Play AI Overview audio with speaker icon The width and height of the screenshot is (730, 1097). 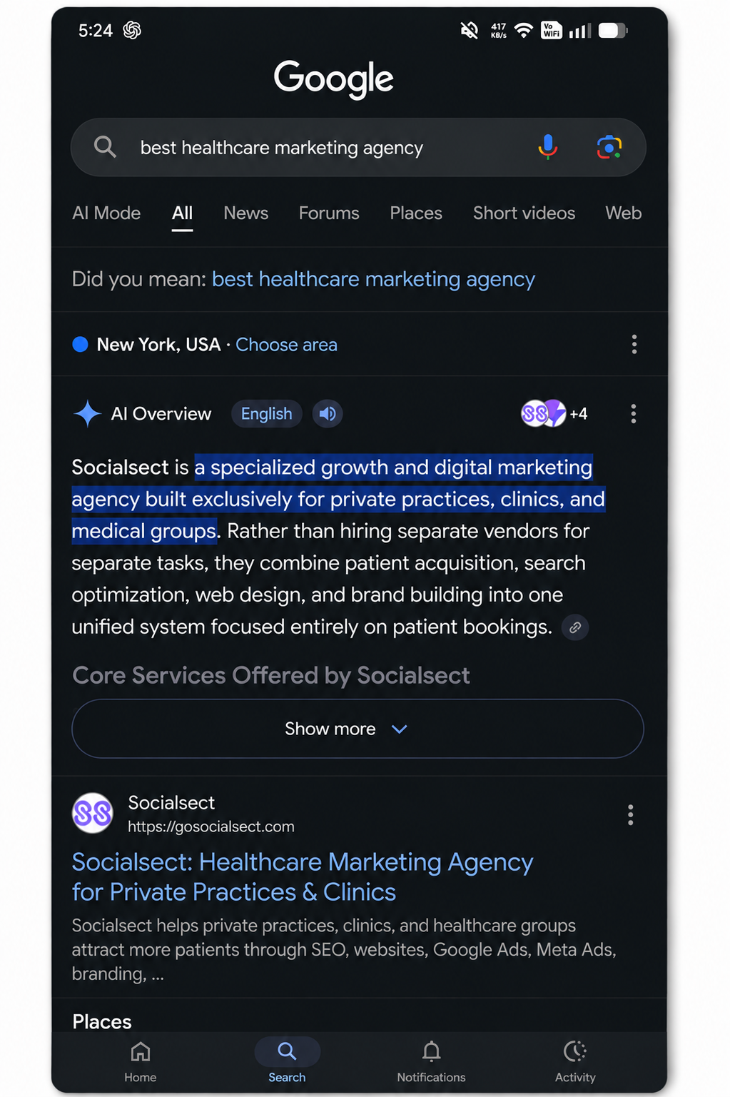tap(328, 414)
